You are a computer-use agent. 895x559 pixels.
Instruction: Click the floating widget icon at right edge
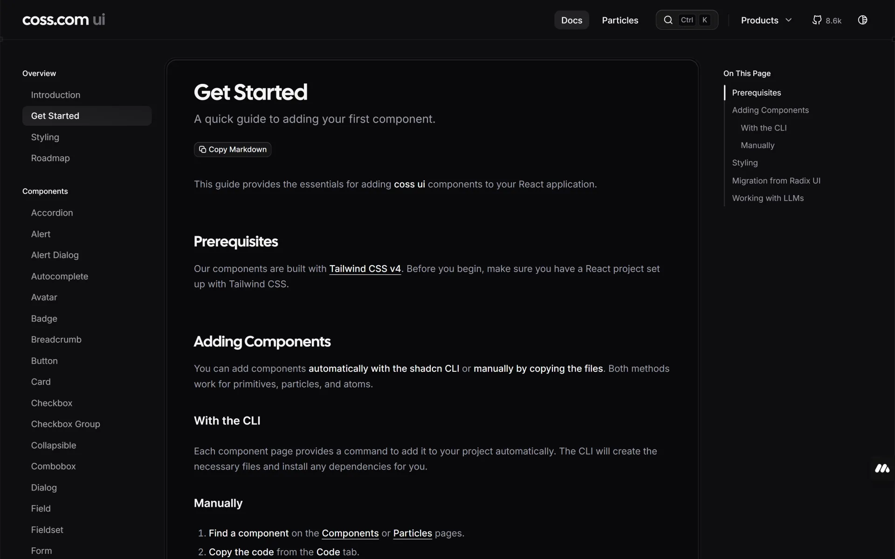(882, 469)
